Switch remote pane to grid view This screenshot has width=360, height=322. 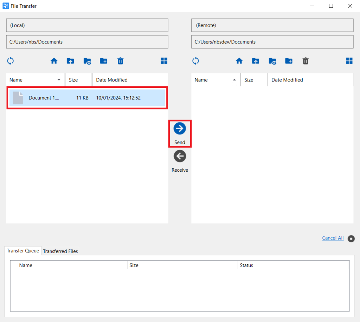(x=349, y=61)
